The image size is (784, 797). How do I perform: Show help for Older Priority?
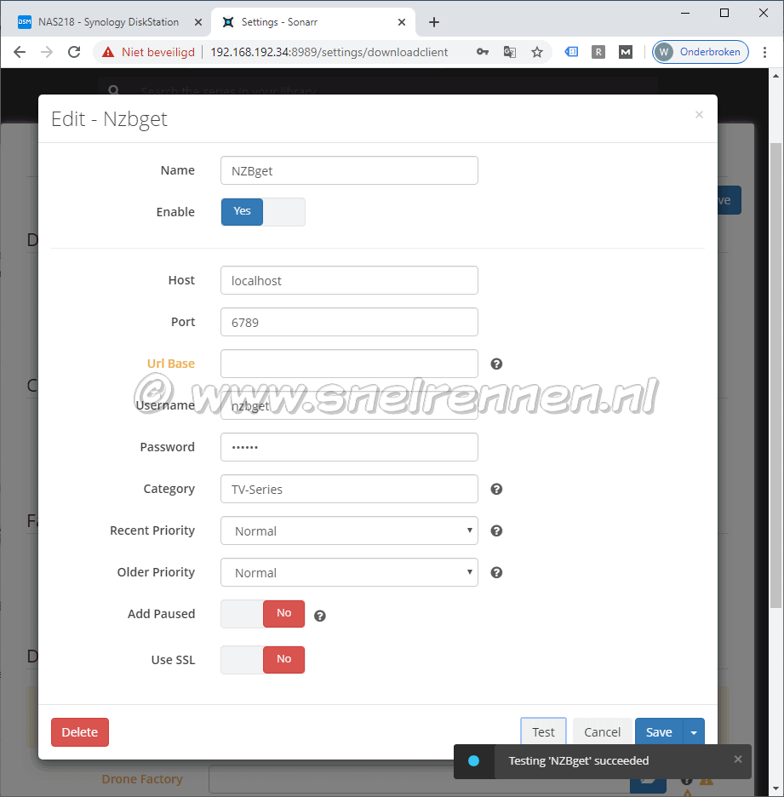[496, 572]
